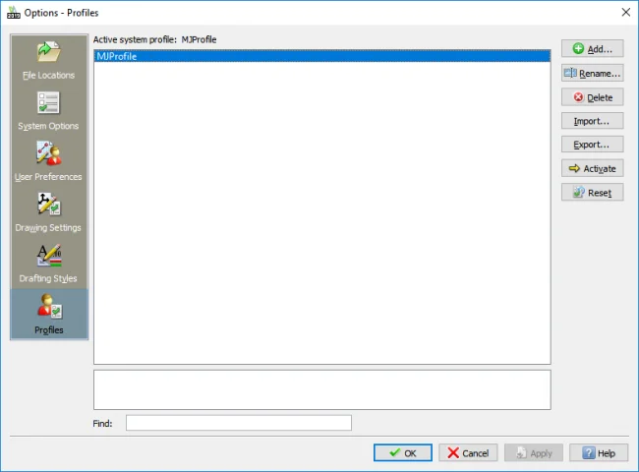The width and height of the screenshot is (639, 472).
Task: Click the Add profile button
Action: click(592, 48)
